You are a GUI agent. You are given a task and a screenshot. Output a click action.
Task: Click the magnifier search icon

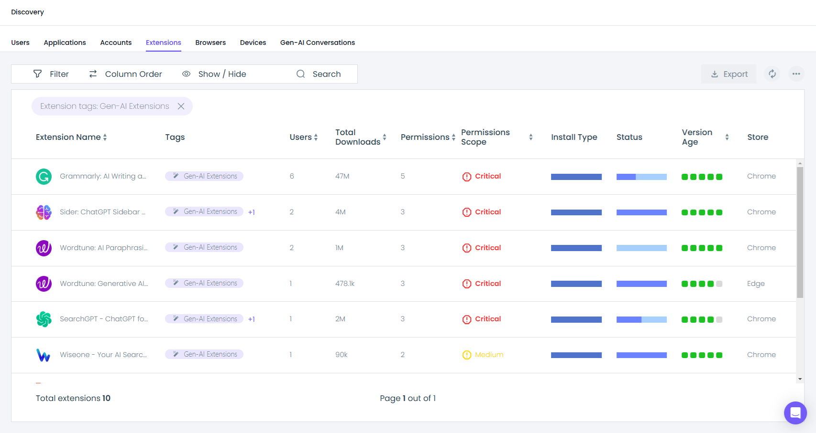pos(300,74)
